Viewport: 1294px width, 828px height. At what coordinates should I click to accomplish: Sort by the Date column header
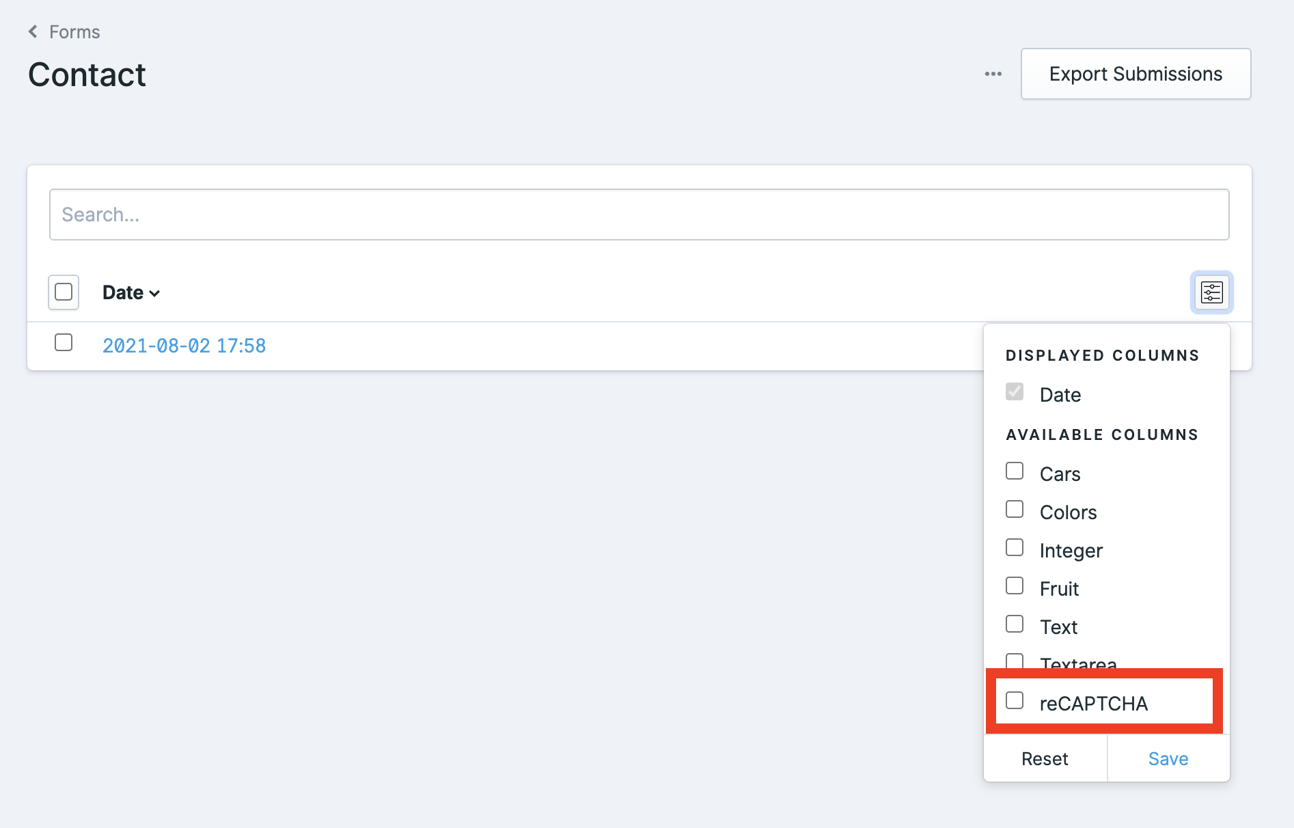click(x=130, y=292)
